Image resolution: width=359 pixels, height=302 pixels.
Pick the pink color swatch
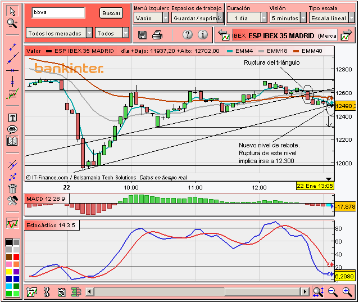pyautogui.click(x=9, y=264)
